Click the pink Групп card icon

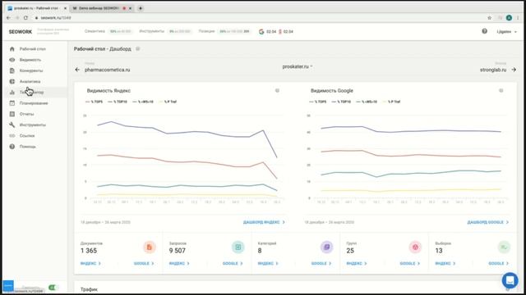(415, 247)
